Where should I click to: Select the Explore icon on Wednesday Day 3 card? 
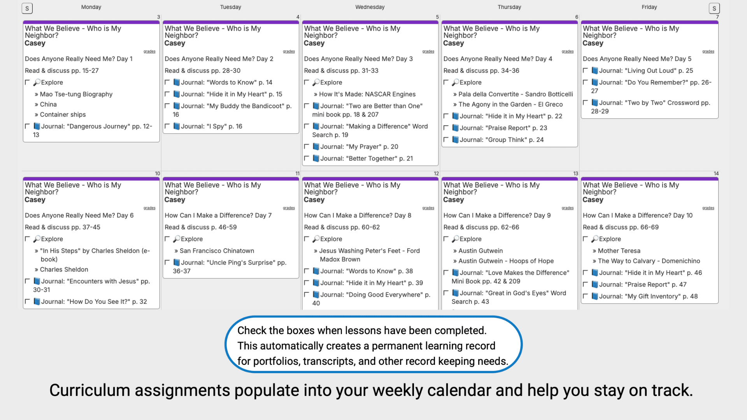316,82
